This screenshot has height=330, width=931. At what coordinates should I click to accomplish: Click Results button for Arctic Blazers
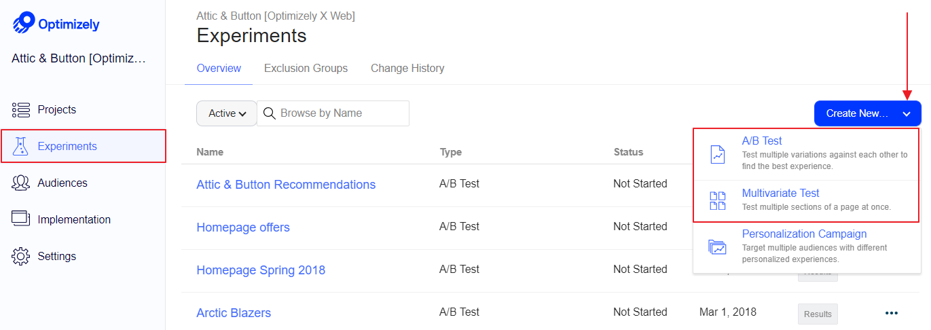click(x=818, y=314)
